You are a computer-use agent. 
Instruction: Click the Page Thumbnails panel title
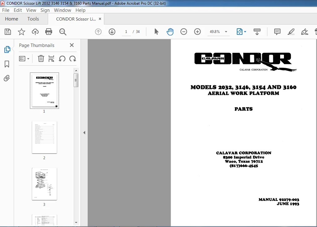click(37, 45)
